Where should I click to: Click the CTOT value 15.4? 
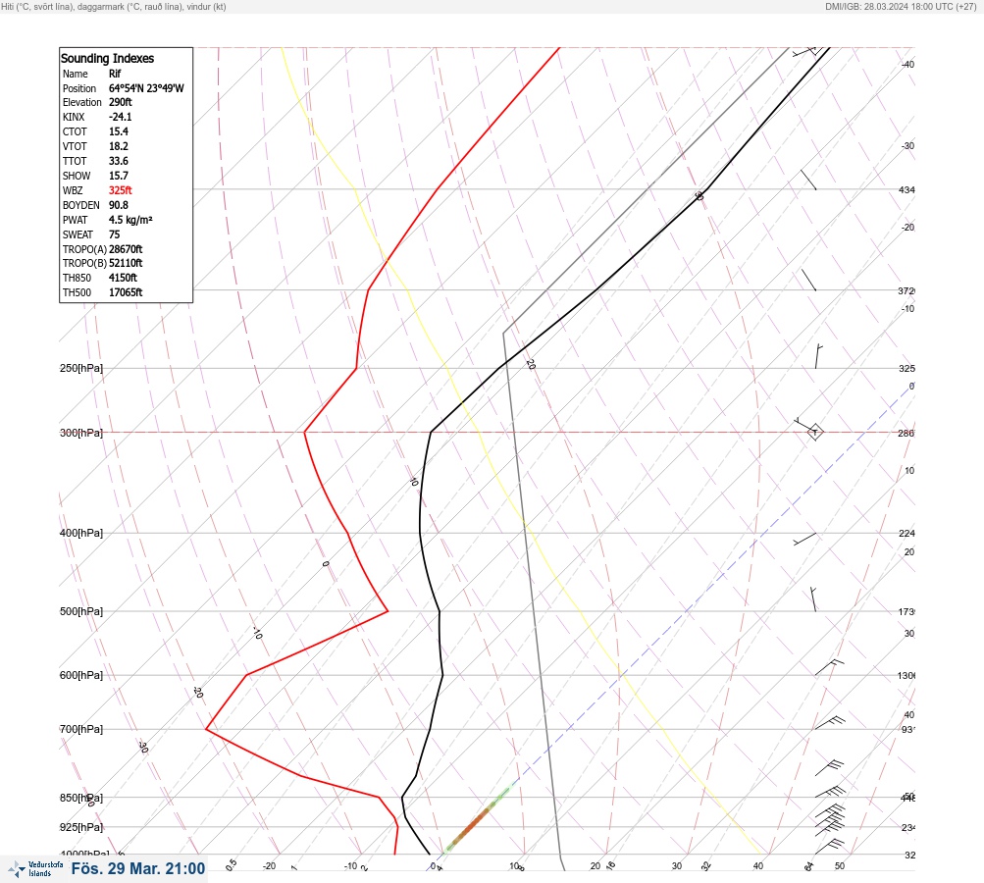pos(119,131)
